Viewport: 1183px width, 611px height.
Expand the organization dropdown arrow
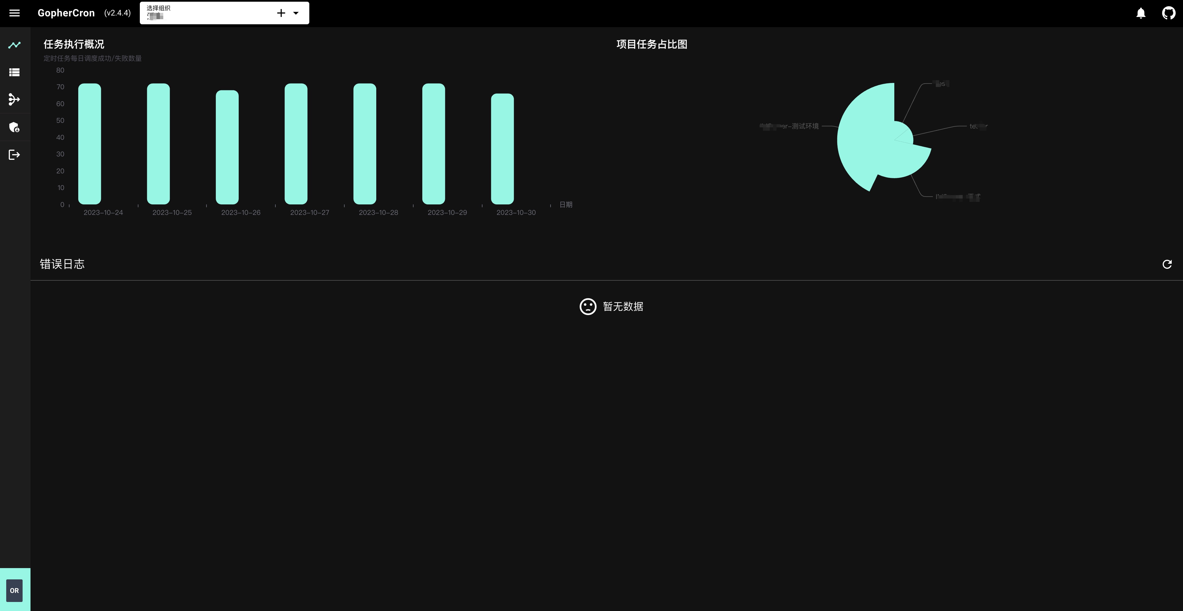tap(296, 13)
